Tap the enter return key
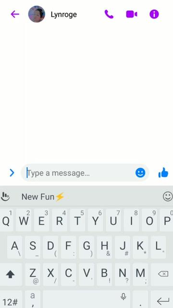Screen dimensions: 173x308 click(163, 301)
